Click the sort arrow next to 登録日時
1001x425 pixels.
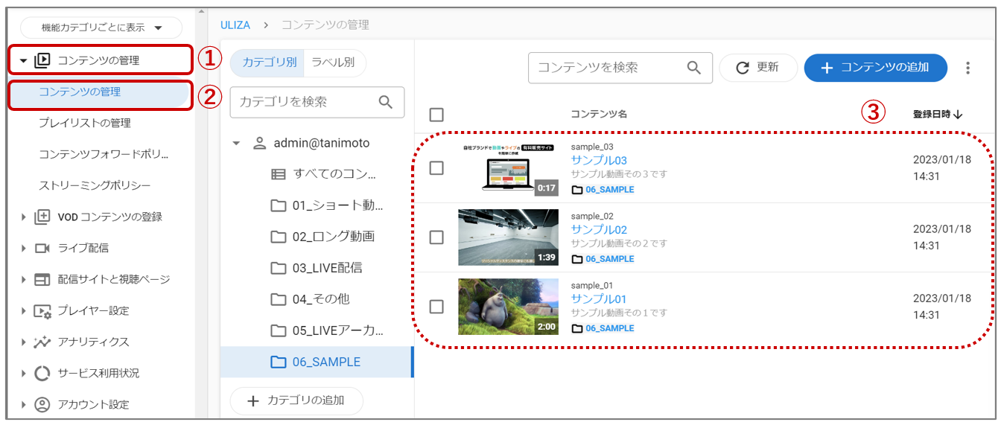(x=958, y=115)
